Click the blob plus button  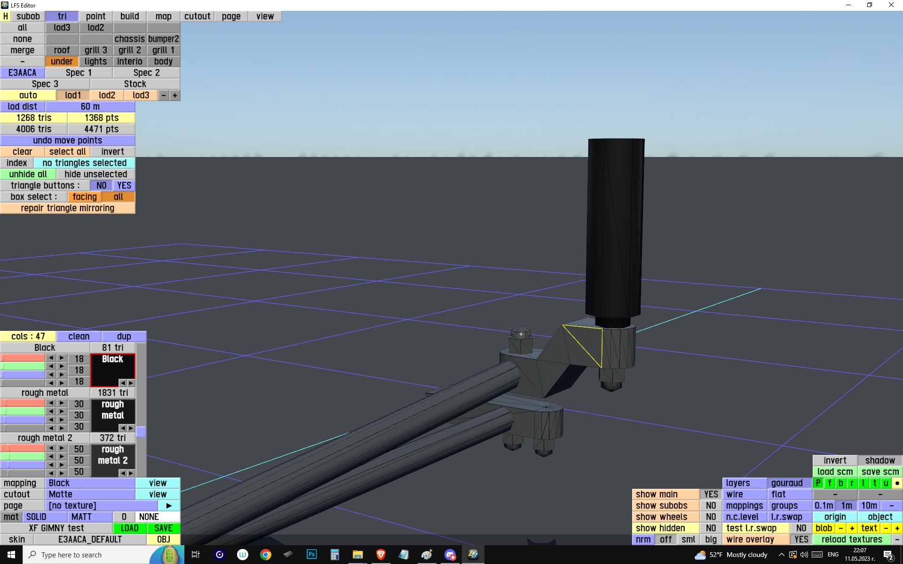pyautogui.click(x=852, y=528)
